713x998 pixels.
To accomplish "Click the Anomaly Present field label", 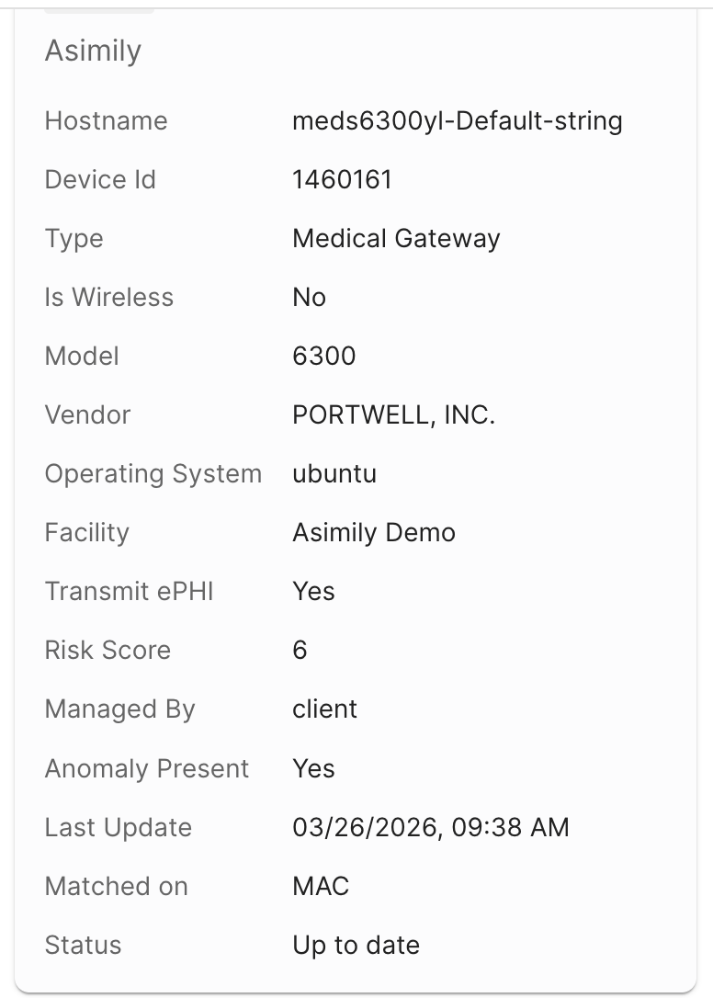I will 146,768.
